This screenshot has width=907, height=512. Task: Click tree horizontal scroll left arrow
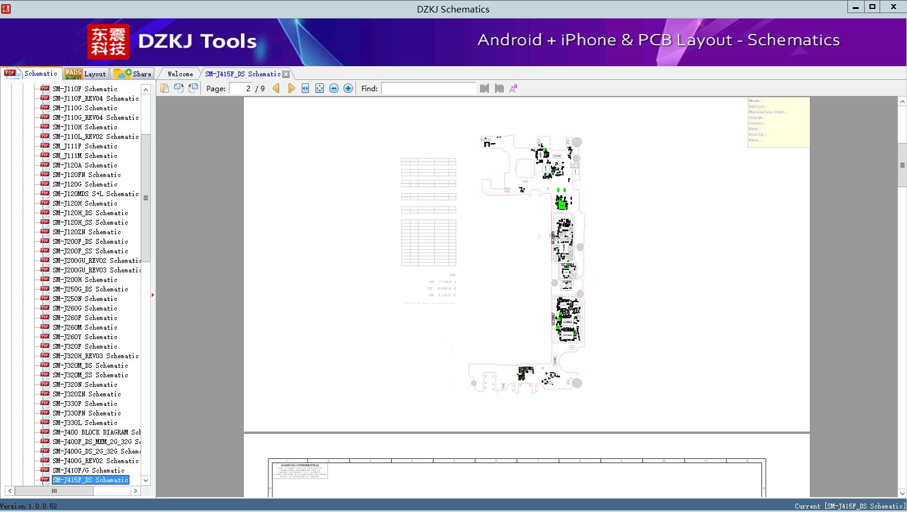coord(10,491)
